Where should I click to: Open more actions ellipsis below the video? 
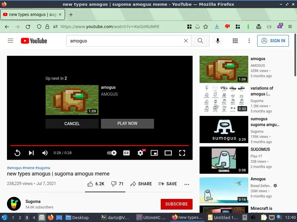click(x=187, y=184)
